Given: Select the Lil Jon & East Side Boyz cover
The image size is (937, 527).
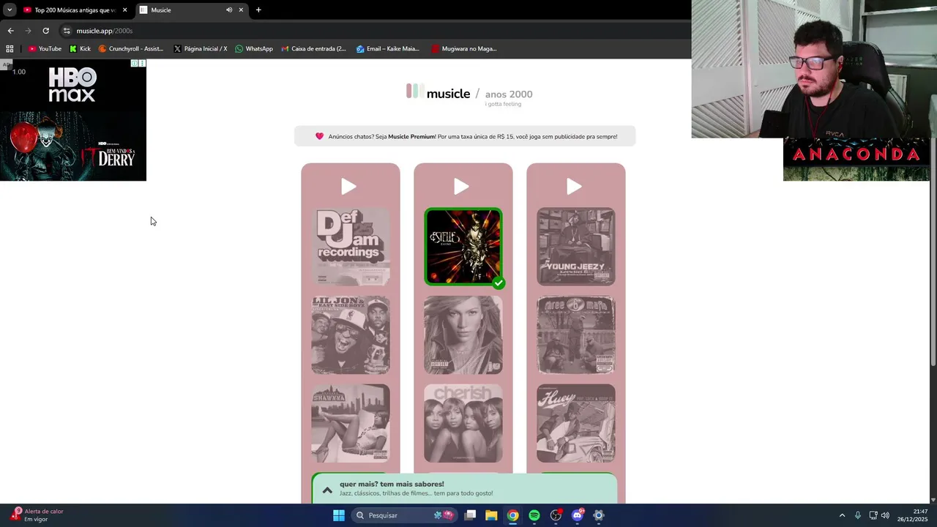Looking at the screenshot, I should pos(351,335).
